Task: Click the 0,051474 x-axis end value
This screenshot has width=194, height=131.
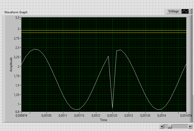Action: tap(186, 116)
